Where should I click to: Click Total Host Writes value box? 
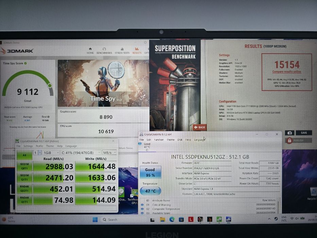coord(269,168)
